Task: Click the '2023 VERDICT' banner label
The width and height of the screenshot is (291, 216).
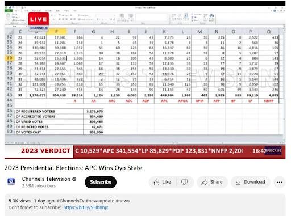Action: point(45,151)
